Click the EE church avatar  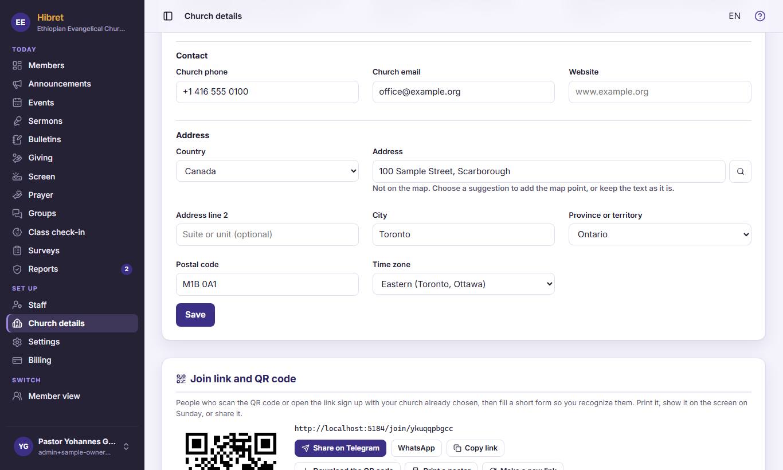tap(21, 22)
